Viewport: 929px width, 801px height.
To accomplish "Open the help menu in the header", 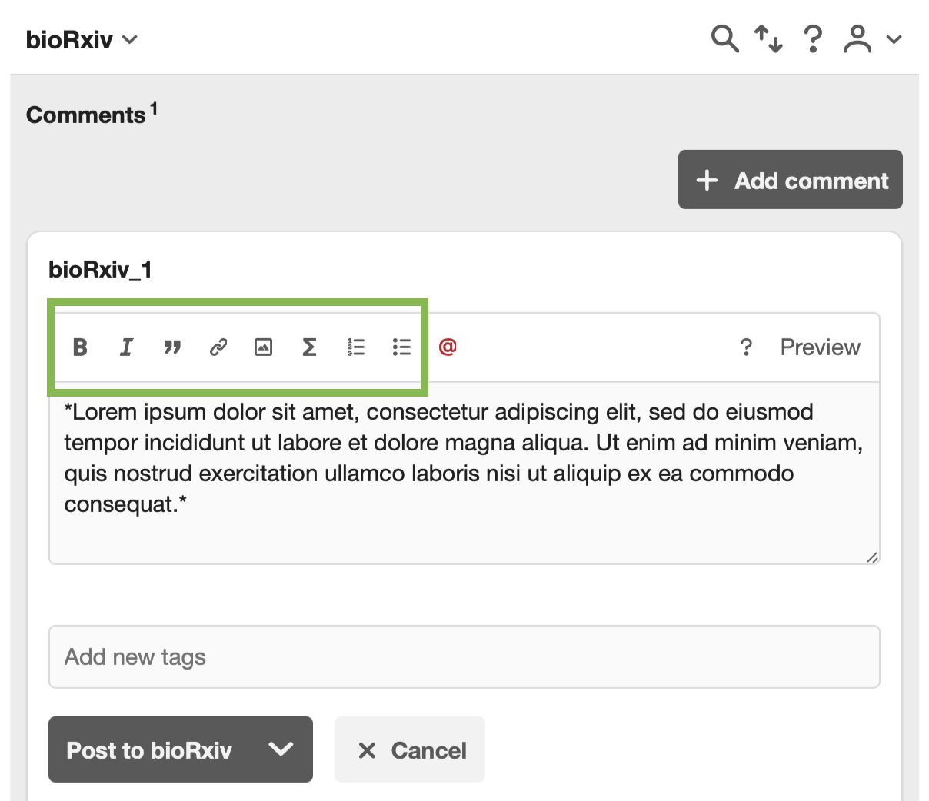I will (x=813, y=38).
